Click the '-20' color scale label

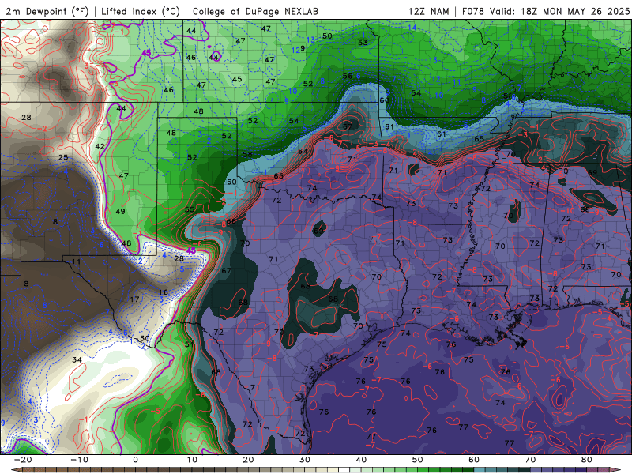(x=23, y=460)
